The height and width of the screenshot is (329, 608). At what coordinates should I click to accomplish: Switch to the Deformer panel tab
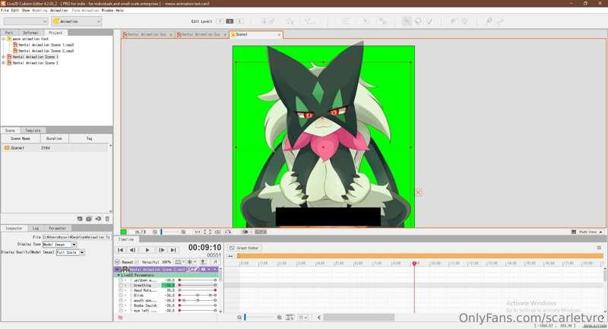[x=30, y=33]
